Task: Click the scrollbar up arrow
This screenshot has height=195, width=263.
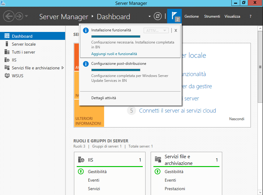Action: (x=260, y=29)
